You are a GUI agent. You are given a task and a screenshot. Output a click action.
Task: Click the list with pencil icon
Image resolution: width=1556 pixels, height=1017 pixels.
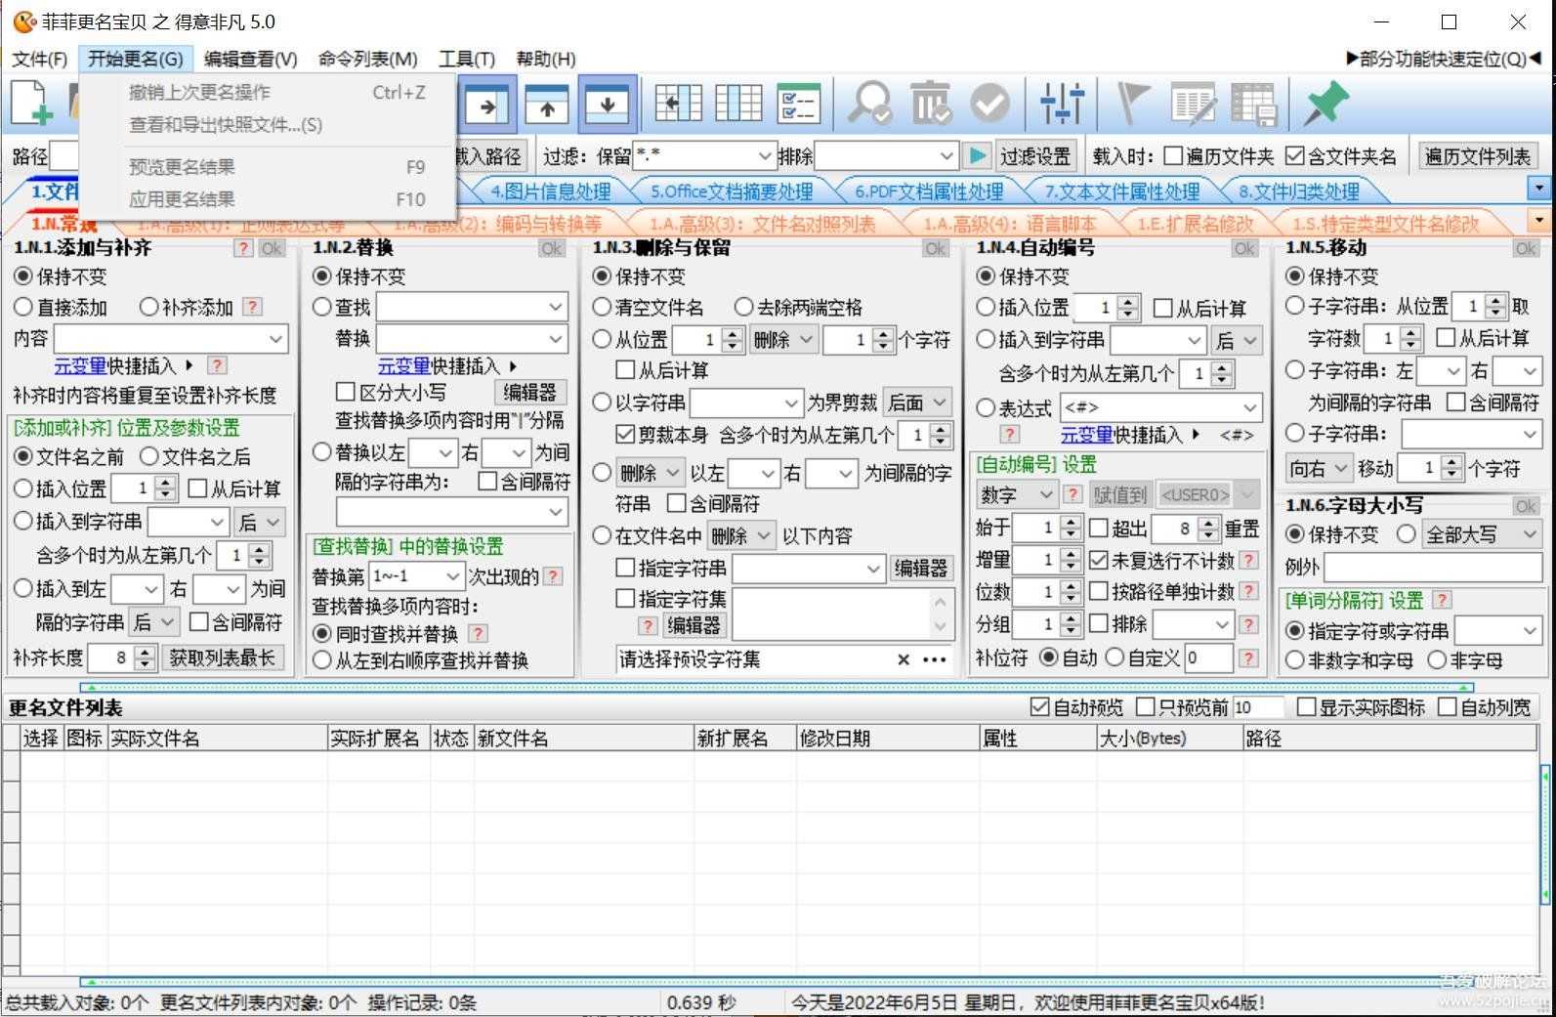click(1194, 104)
